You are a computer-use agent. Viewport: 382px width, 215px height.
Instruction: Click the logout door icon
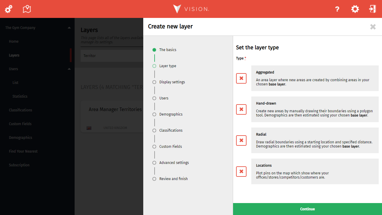372,9
